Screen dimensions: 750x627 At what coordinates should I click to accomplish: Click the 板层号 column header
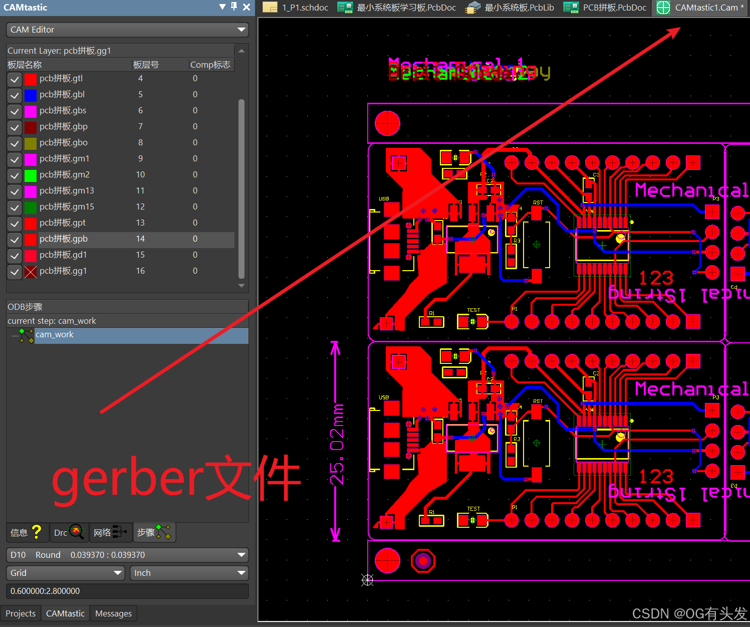coord(160,65)
